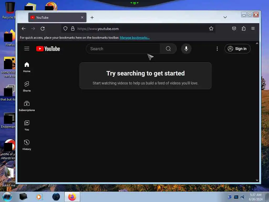Image resolution: width=269 pixels, height=202 pixels.
Task: Maximize the Firefox window
Action: [x=250, y=15]
